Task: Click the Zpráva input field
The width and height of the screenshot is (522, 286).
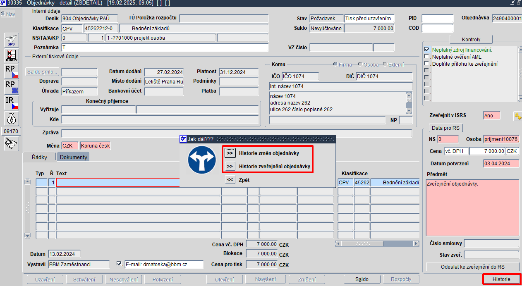Action: 237,133
